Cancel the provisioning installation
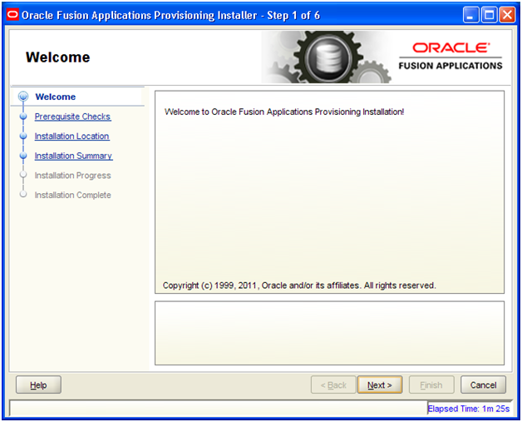Image resolution: width=522 pixels, height=422 pixels. [x=483, y=385]
